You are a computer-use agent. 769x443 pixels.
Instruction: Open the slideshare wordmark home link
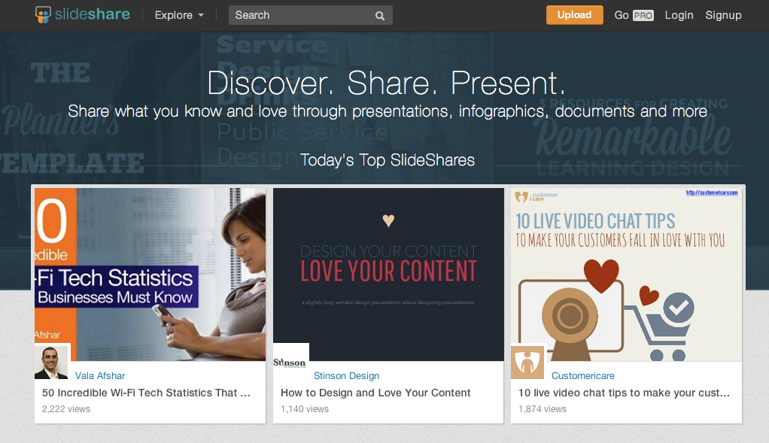click(x=93, y=14)
